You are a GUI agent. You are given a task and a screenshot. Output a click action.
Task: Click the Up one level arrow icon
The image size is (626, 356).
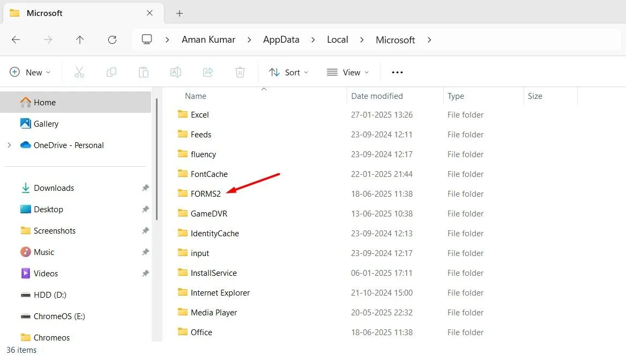[79, 40]
